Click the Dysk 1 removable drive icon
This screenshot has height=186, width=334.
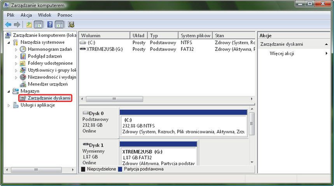pos(86,145)
